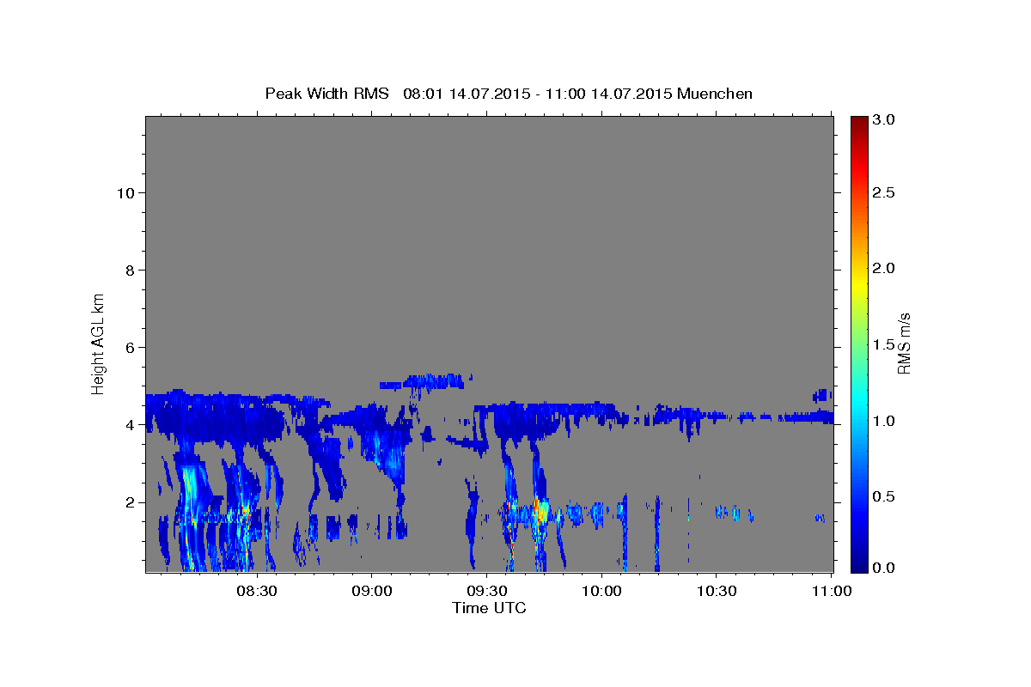Click the colorbar value 1.0

coord(885,420)
